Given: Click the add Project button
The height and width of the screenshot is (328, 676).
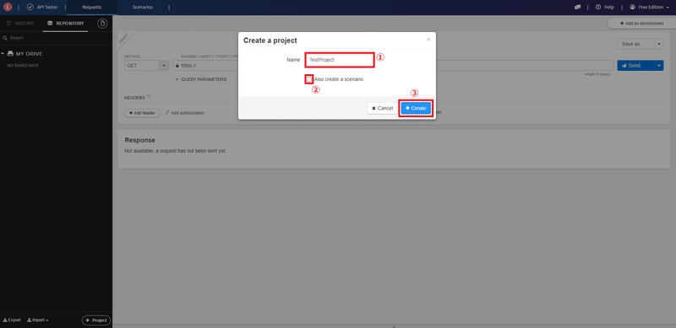Looking at the screenshot, I should [x=96, y=320].
